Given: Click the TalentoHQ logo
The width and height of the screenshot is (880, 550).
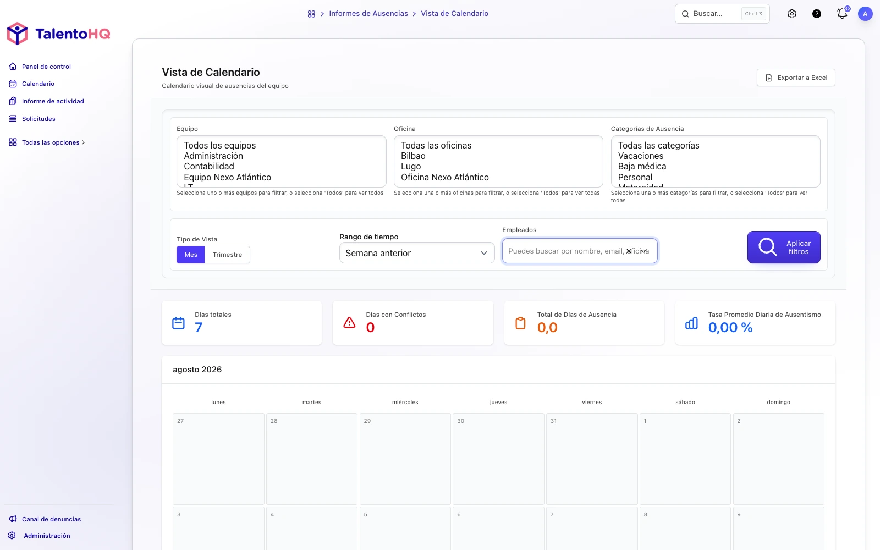Looking at the screenshot, I should point(58,34).
